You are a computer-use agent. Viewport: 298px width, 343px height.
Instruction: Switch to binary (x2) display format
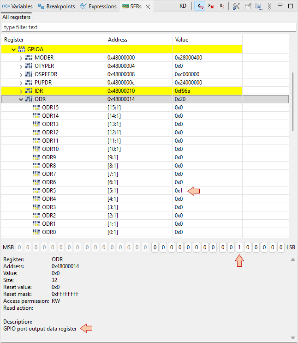click(x=222, y=6)
